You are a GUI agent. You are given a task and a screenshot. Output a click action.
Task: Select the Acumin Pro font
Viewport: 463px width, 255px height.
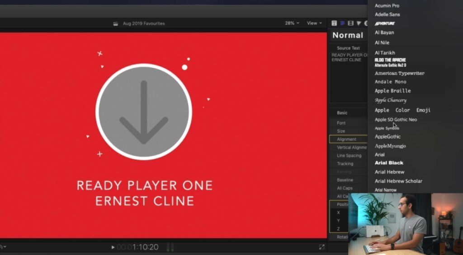387,6
